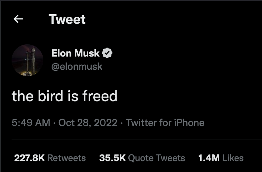Click the 227.8K retweet count number
Viewport: 262px width, 172px height.
point(29,158)
